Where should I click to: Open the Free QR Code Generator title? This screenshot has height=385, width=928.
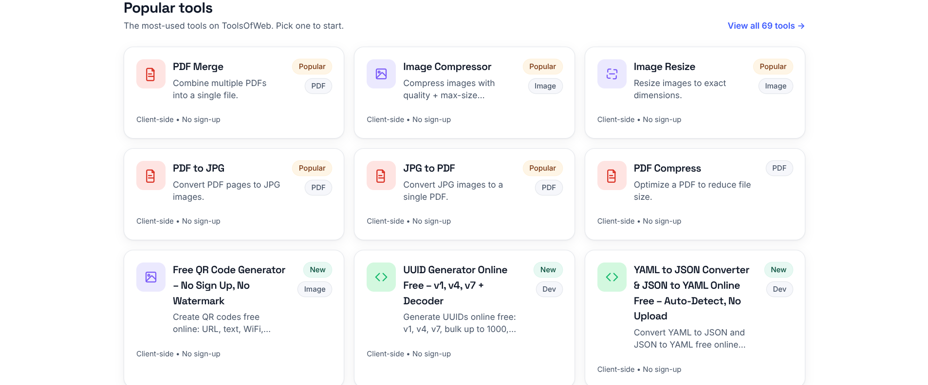point(229,285)
